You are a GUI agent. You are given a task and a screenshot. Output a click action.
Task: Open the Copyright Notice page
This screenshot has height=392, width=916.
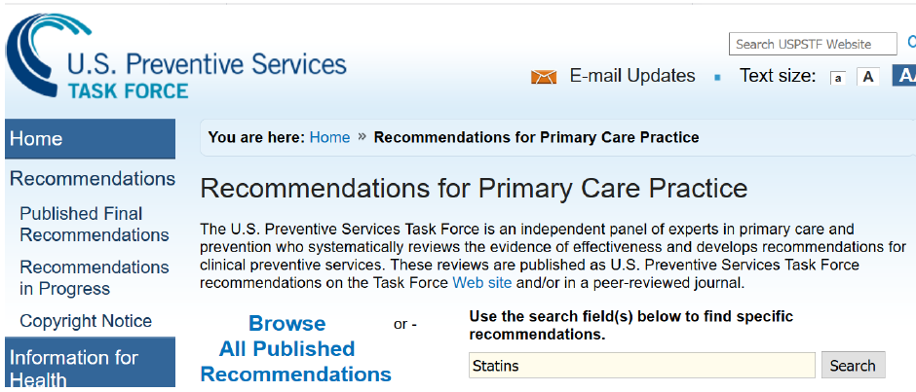point(86,321)
